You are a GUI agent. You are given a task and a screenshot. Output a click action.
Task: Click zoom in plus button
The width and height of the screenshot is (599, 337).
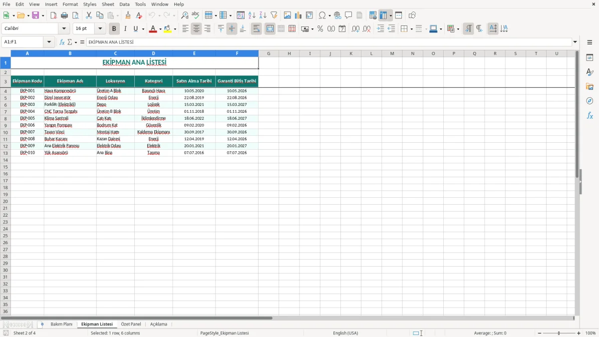pos(579,333)
